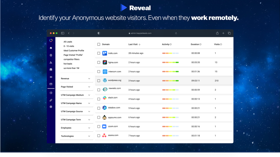Click the browser share icon

pyautogui.click(x=217, y=33)
